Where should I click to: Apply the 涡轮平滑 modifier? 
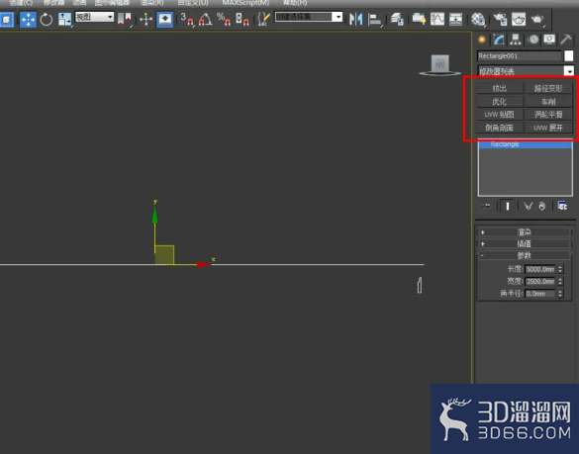pos(548,115)
